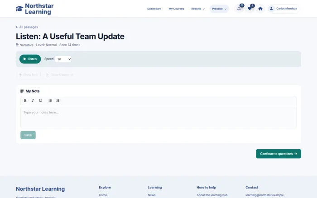The width and height of the screenshot is (317, 198).
Task: Continue to questions
Action: coord(279,154)
